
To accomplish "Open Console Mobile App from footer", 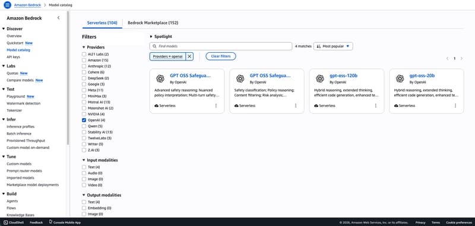I will click(65, 222).
